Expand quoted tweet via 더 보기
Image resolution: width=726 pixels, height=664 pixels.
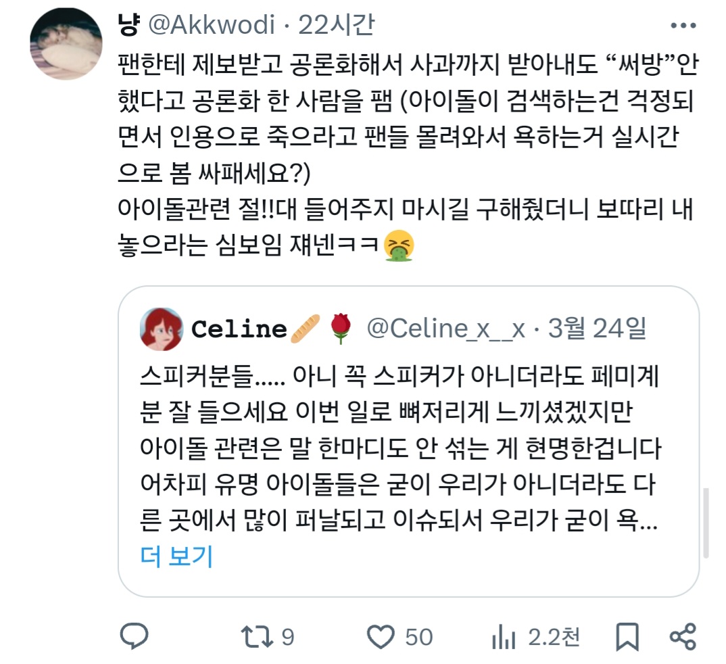coord(176,556)
